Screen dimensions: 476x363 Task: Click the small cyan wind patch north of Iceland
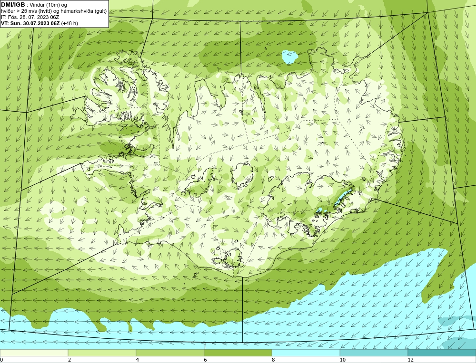[290, 57]
